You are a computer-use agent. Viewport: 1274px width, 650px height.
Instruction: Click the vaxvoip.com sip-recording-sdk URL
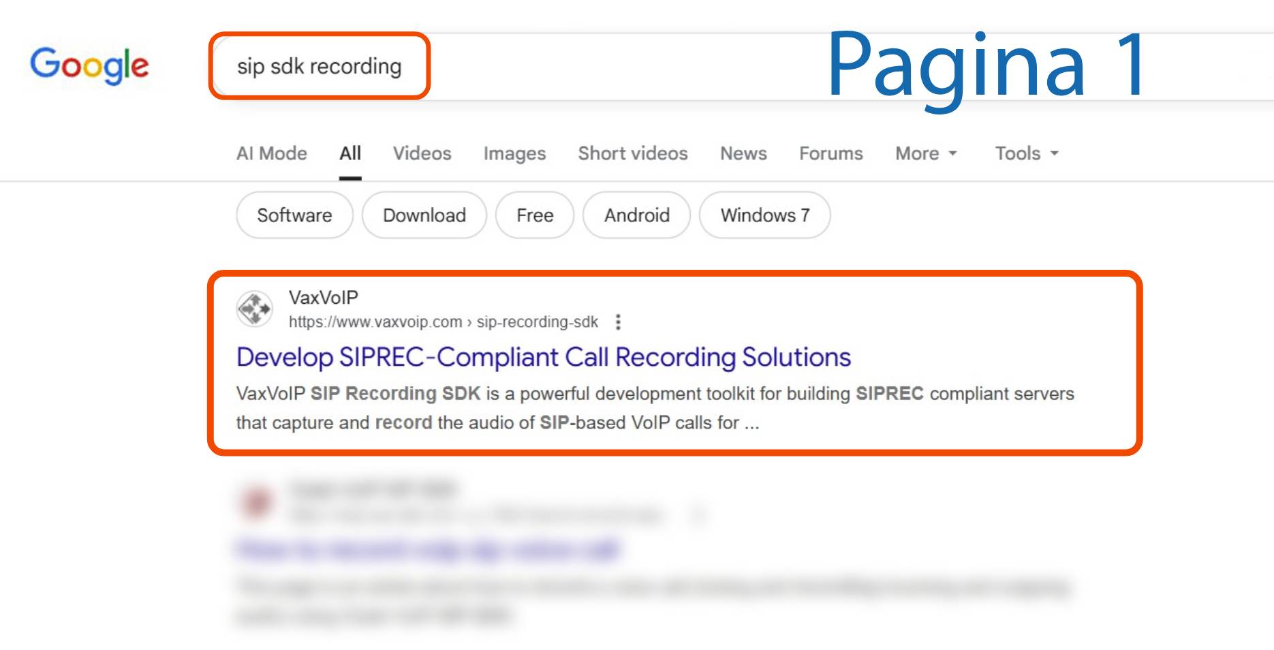point(443,322)
